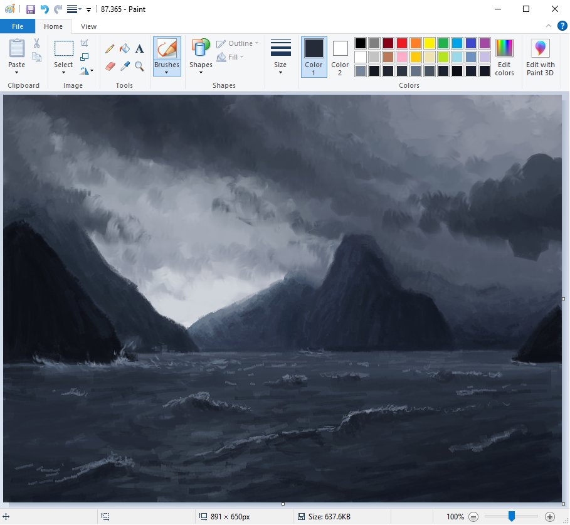
Task: Pick the white color swatch
Action: 361,57
